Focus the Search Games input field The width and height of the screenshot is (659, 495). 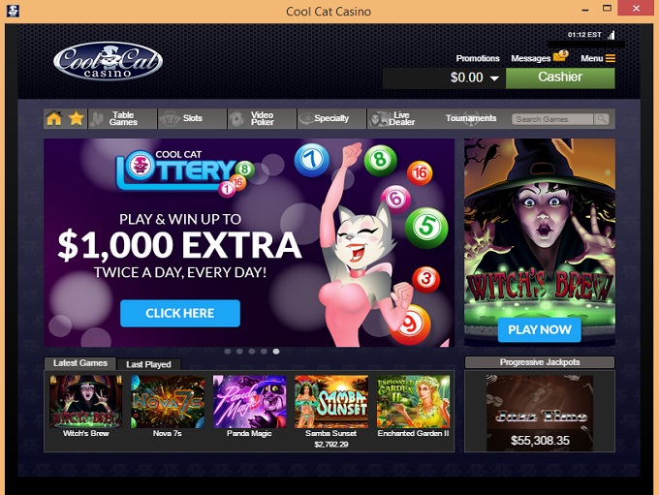click(552, 119)
